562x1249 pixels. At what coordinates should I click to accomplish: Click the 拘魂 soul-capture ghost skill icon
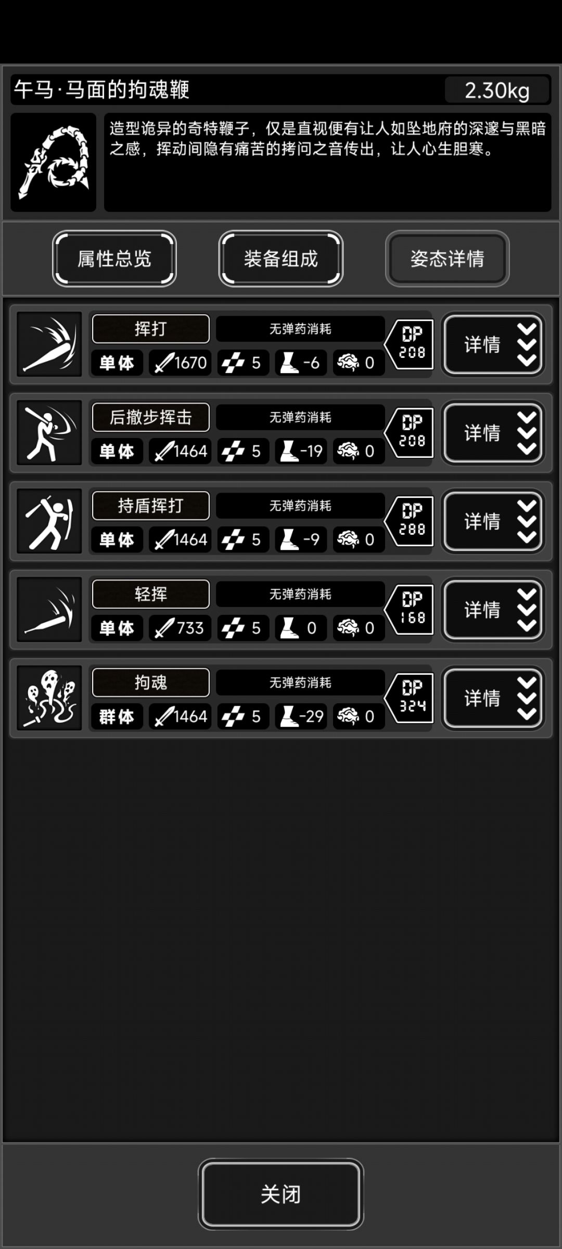pos(49,698)
